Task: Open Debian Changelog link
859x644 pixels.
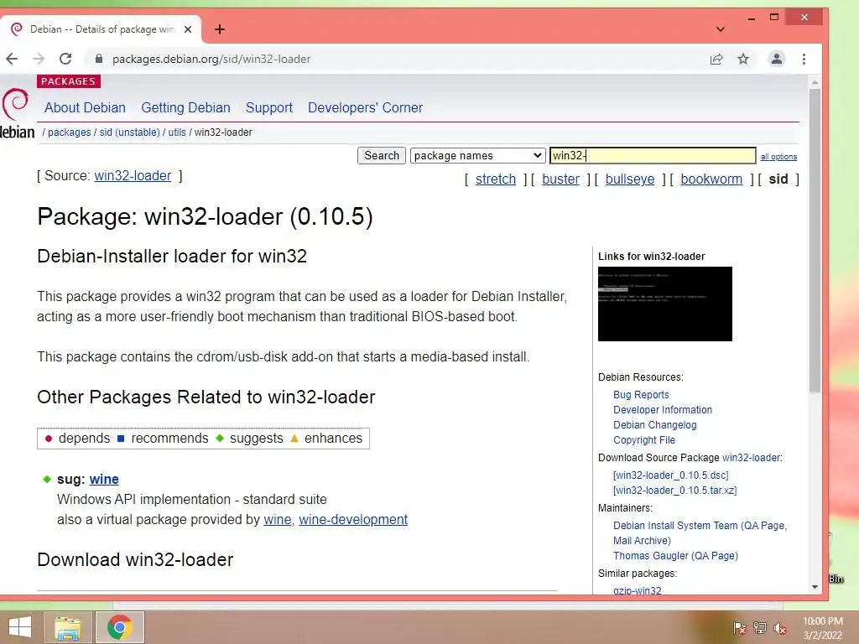Action: tap(654, 425)
